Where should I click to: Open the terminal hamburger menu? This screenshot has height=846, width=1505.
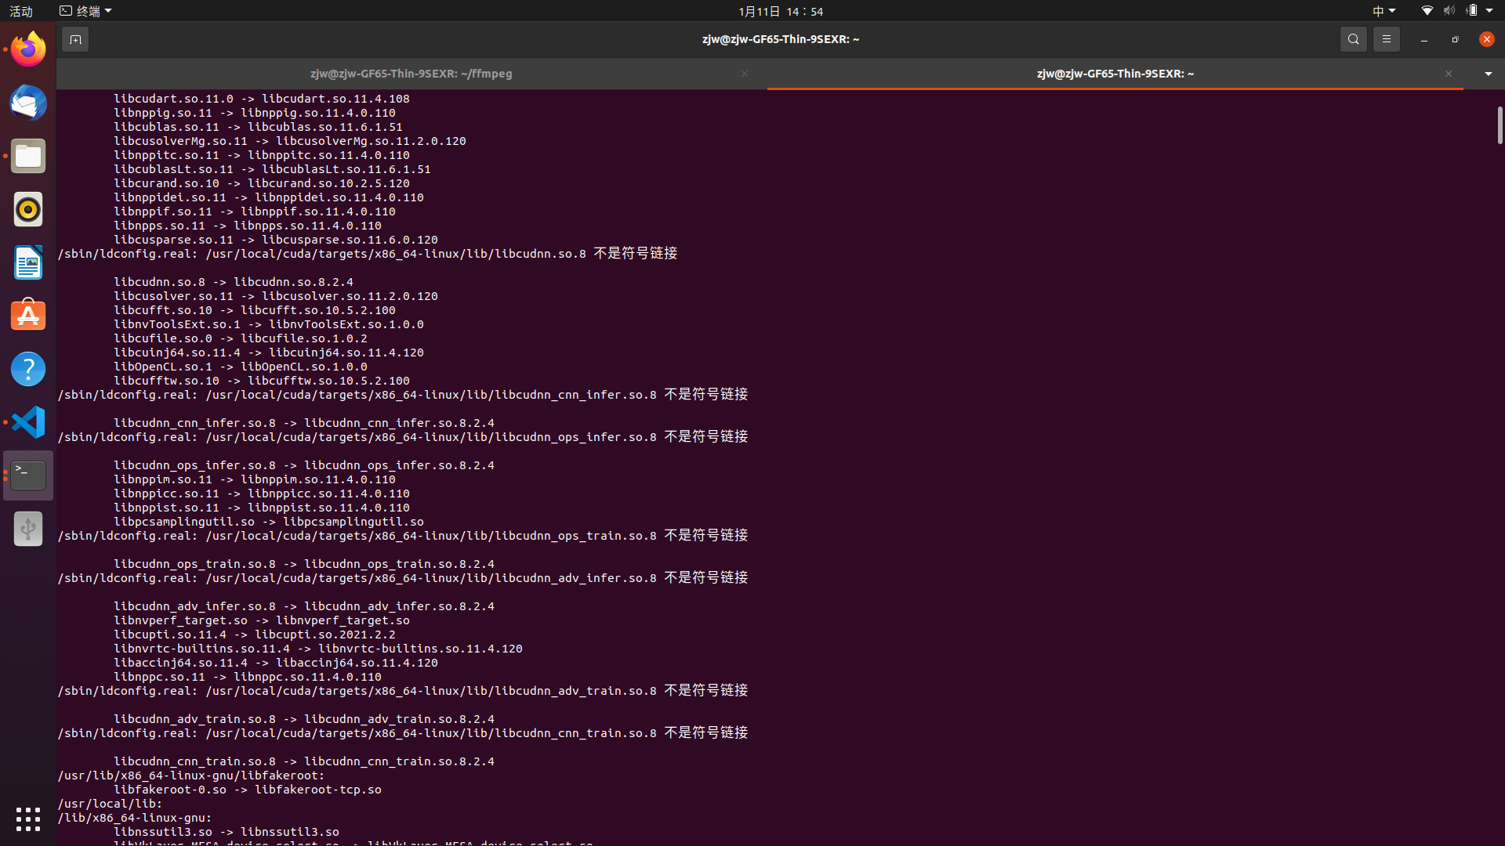coord(1386,38)
